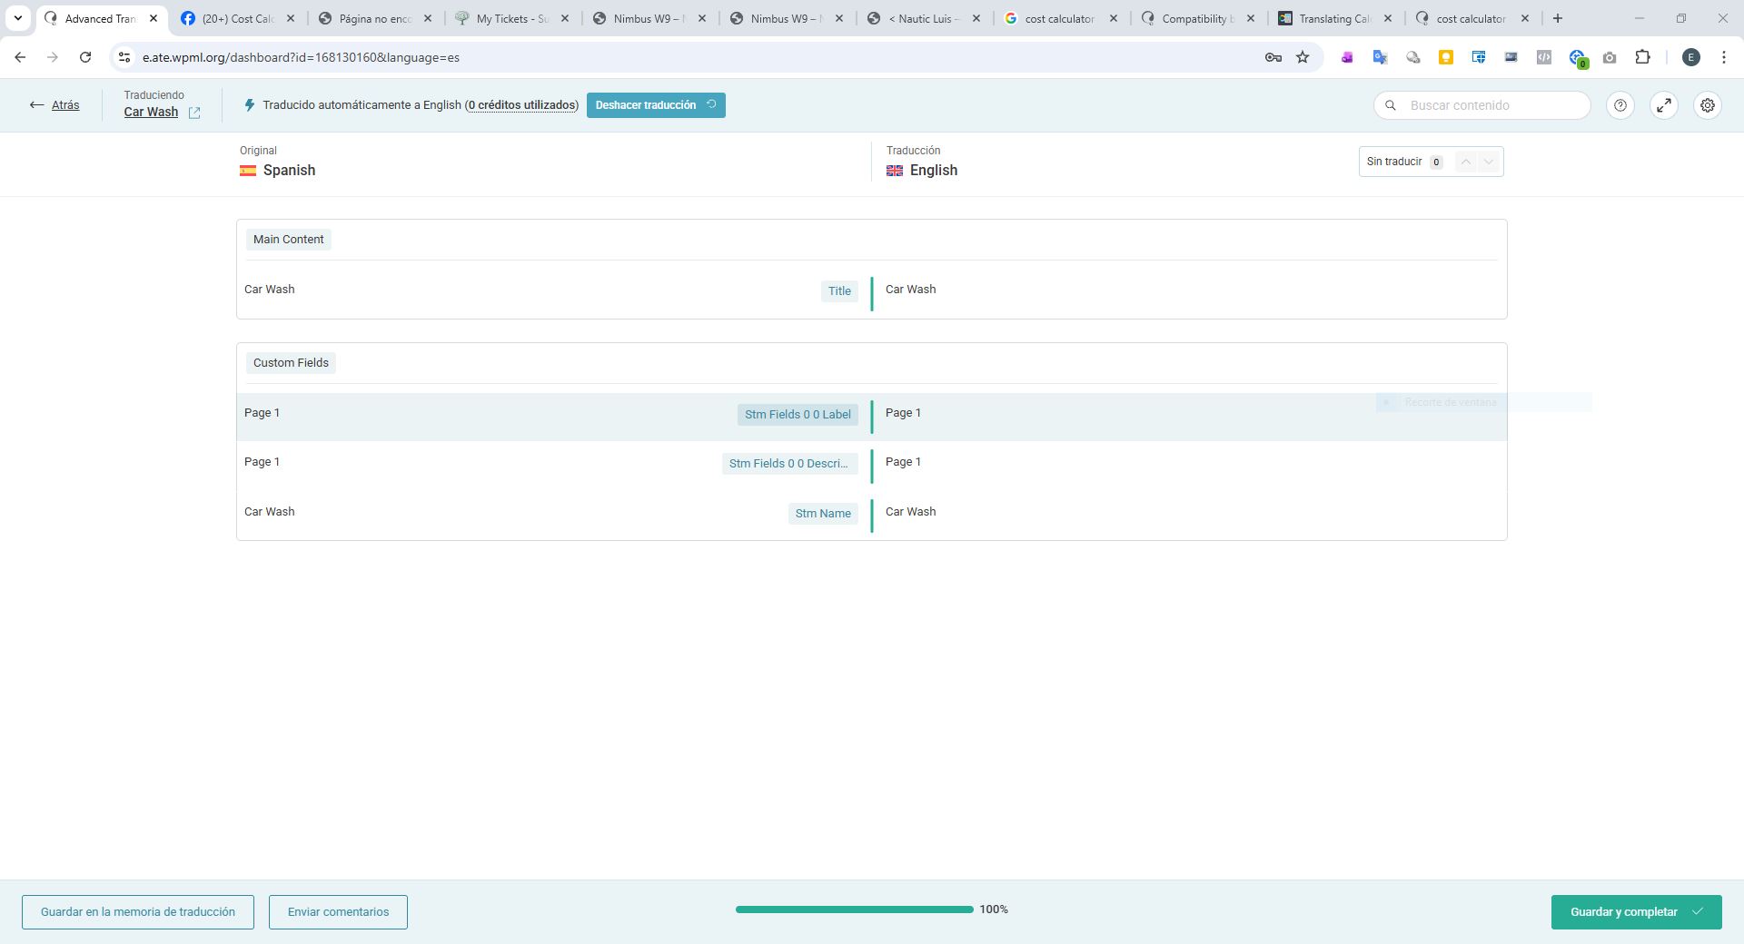Click the browser address bar URL
This screenshot has height=944, width=1744.
[x=301, y=57]
